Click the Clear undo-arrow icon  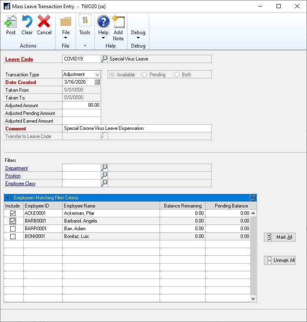(x=27, y=22)
